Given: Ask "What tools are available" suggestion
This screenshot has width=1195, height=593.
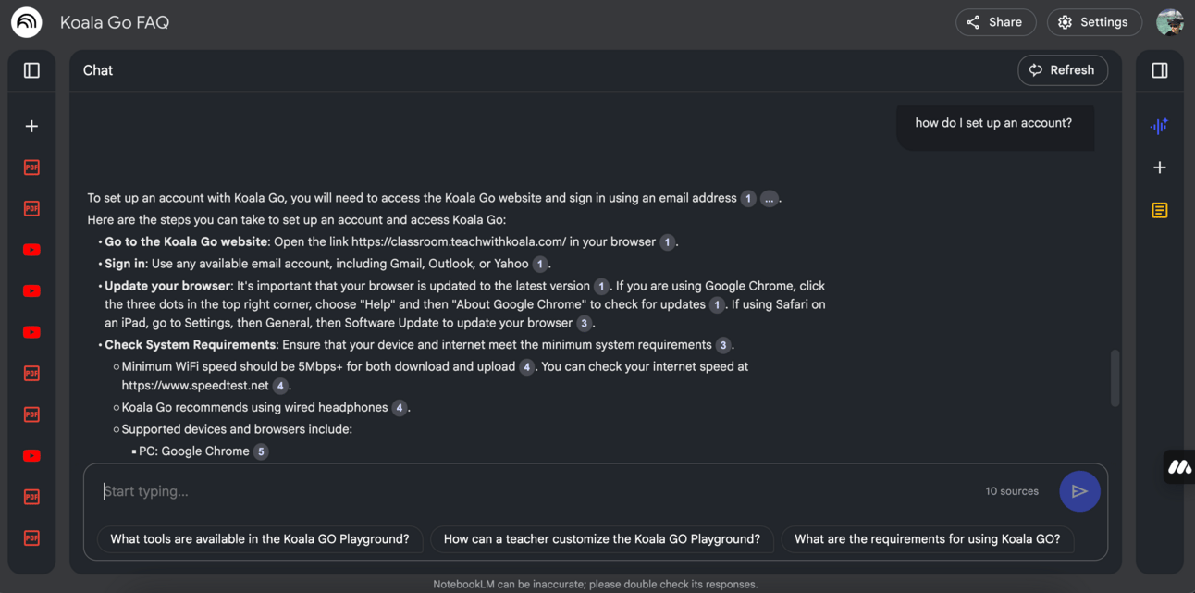Looking at the screenshot, I should tap(260, 539).
